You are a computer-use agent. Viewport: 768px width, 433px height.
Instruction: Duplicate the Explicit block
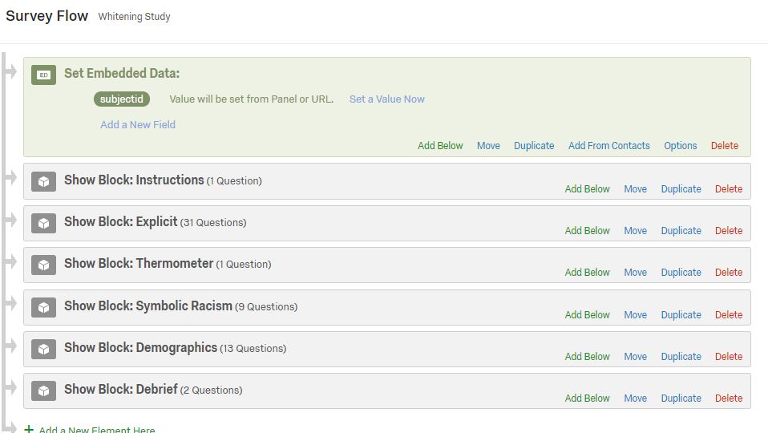coord(681,230)
